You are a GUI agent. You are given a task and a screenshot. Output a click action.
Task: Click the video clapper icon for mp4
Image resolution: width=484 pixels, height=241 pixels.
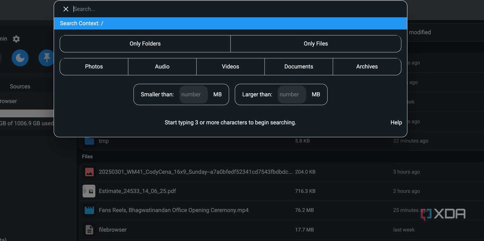(89, 210)
